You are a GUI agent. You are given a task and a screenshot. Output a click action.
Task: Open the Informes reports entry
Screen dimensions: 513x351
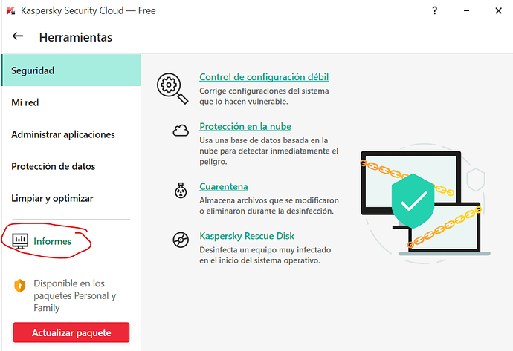coord(52,241)
